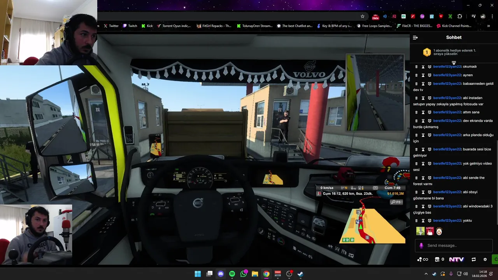The height and width of the screenshot is (280, 498).
Task: Open volume control in system tray
Action: click(466, 274)
